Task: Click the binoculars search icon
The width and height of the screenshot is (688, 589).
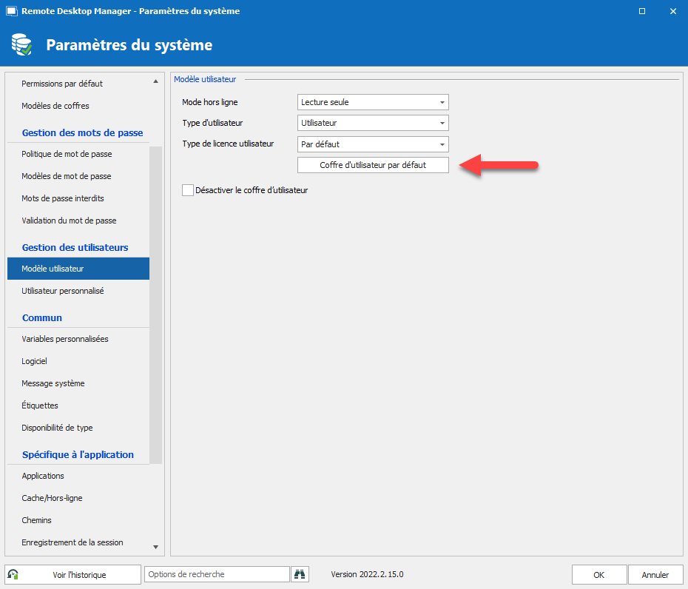Action: (x=300, y=574)
